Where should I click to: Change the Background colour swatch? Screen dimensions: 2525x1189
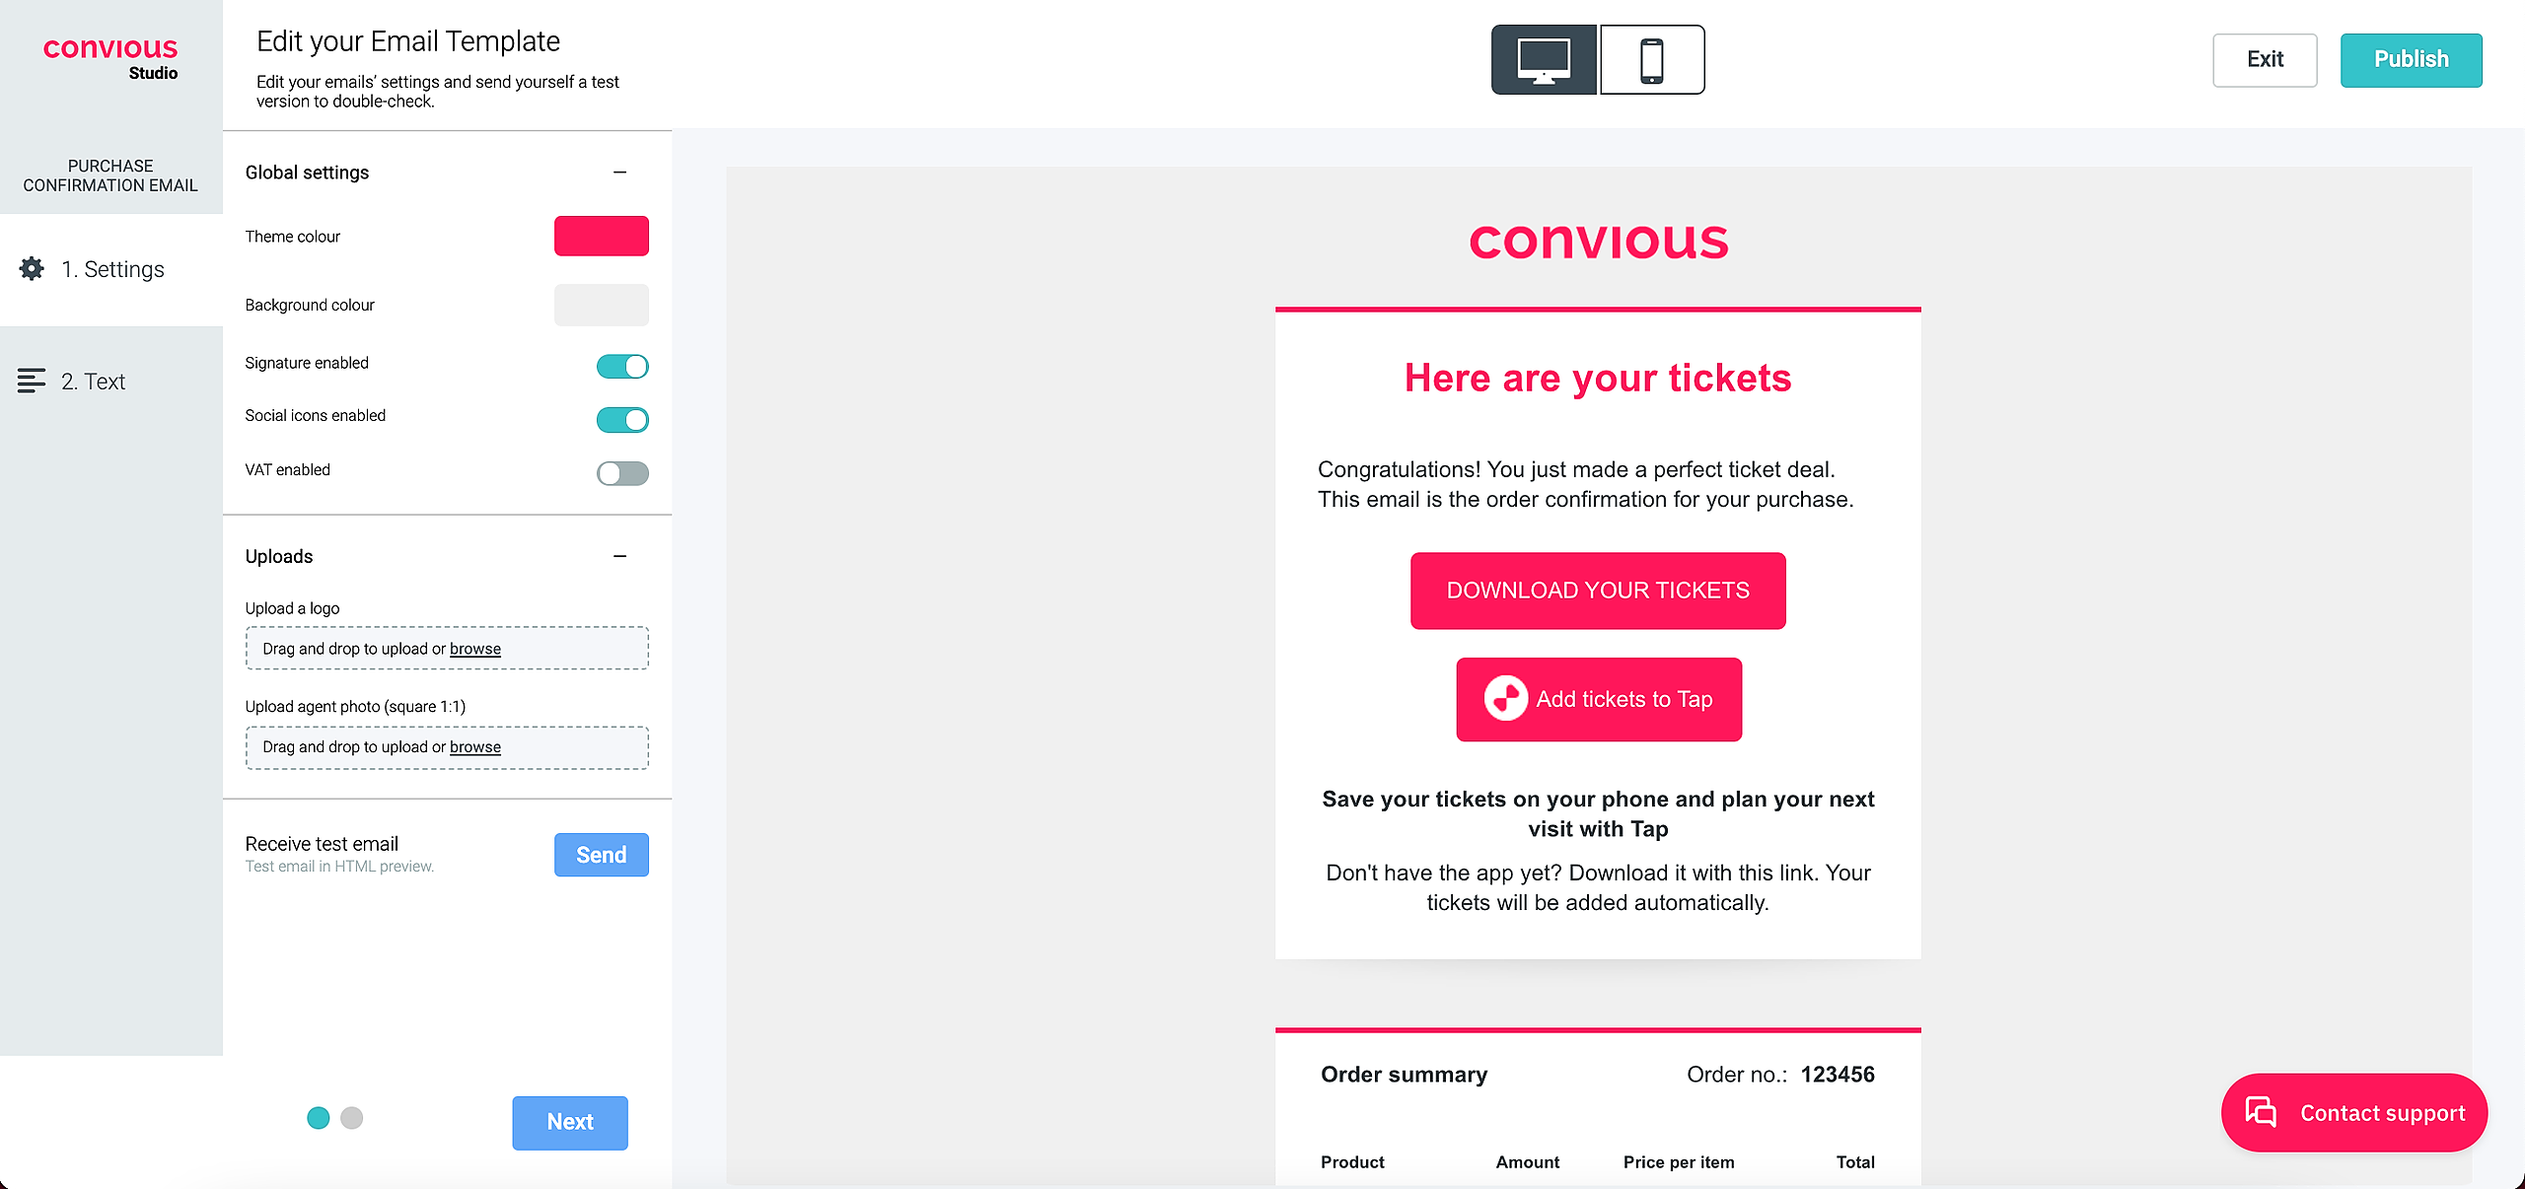tap(601, 305)
